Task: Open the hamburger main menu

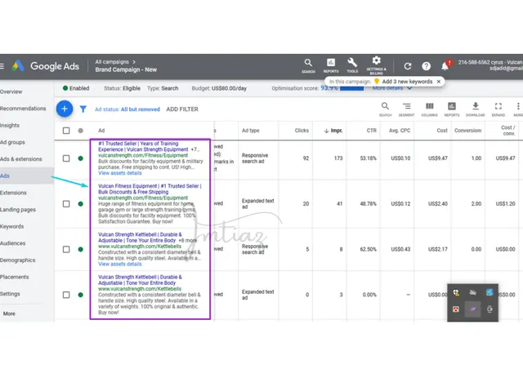Action: [x=2, y=66]
